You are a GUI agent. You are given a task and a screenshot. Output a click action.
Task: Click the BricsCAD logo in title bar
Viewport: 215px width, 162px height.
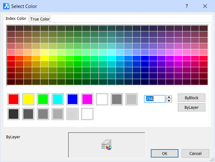(x=6, y=6)
